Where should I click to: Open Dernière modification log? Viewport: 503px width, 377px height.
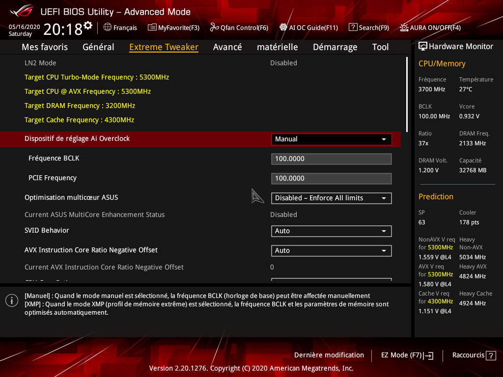click(329, 355)
